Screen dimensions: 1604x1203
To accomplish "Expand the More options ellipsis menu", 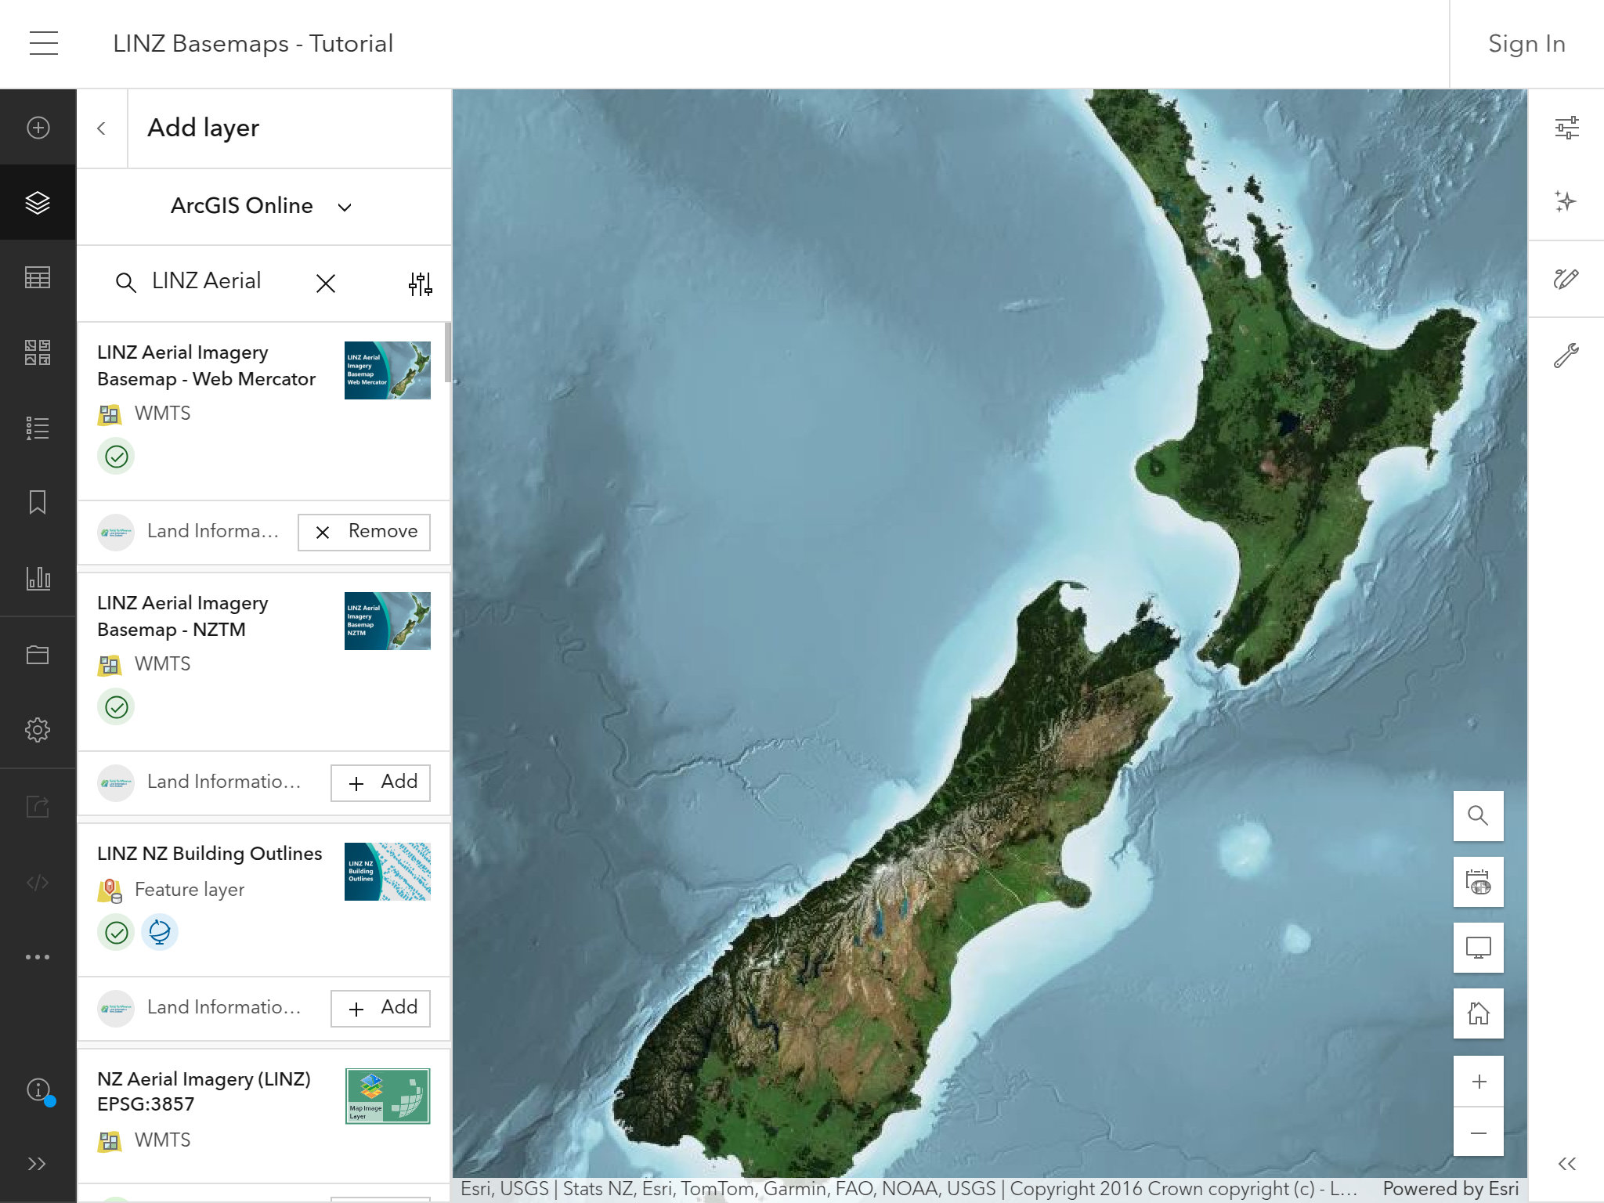I will pos(38,956).
